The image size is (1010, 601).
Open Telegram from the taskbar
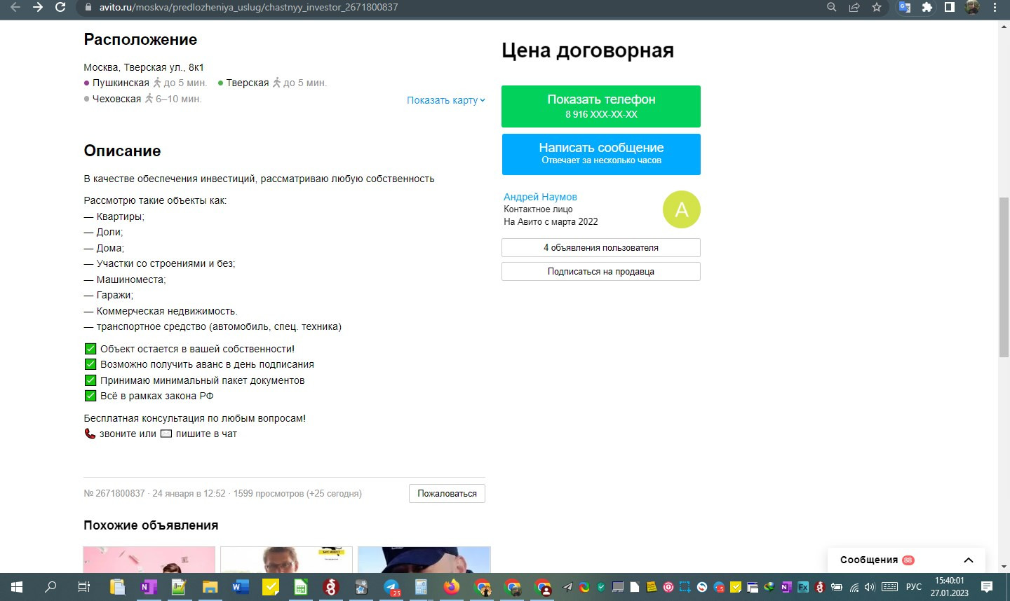pos(391,587)
